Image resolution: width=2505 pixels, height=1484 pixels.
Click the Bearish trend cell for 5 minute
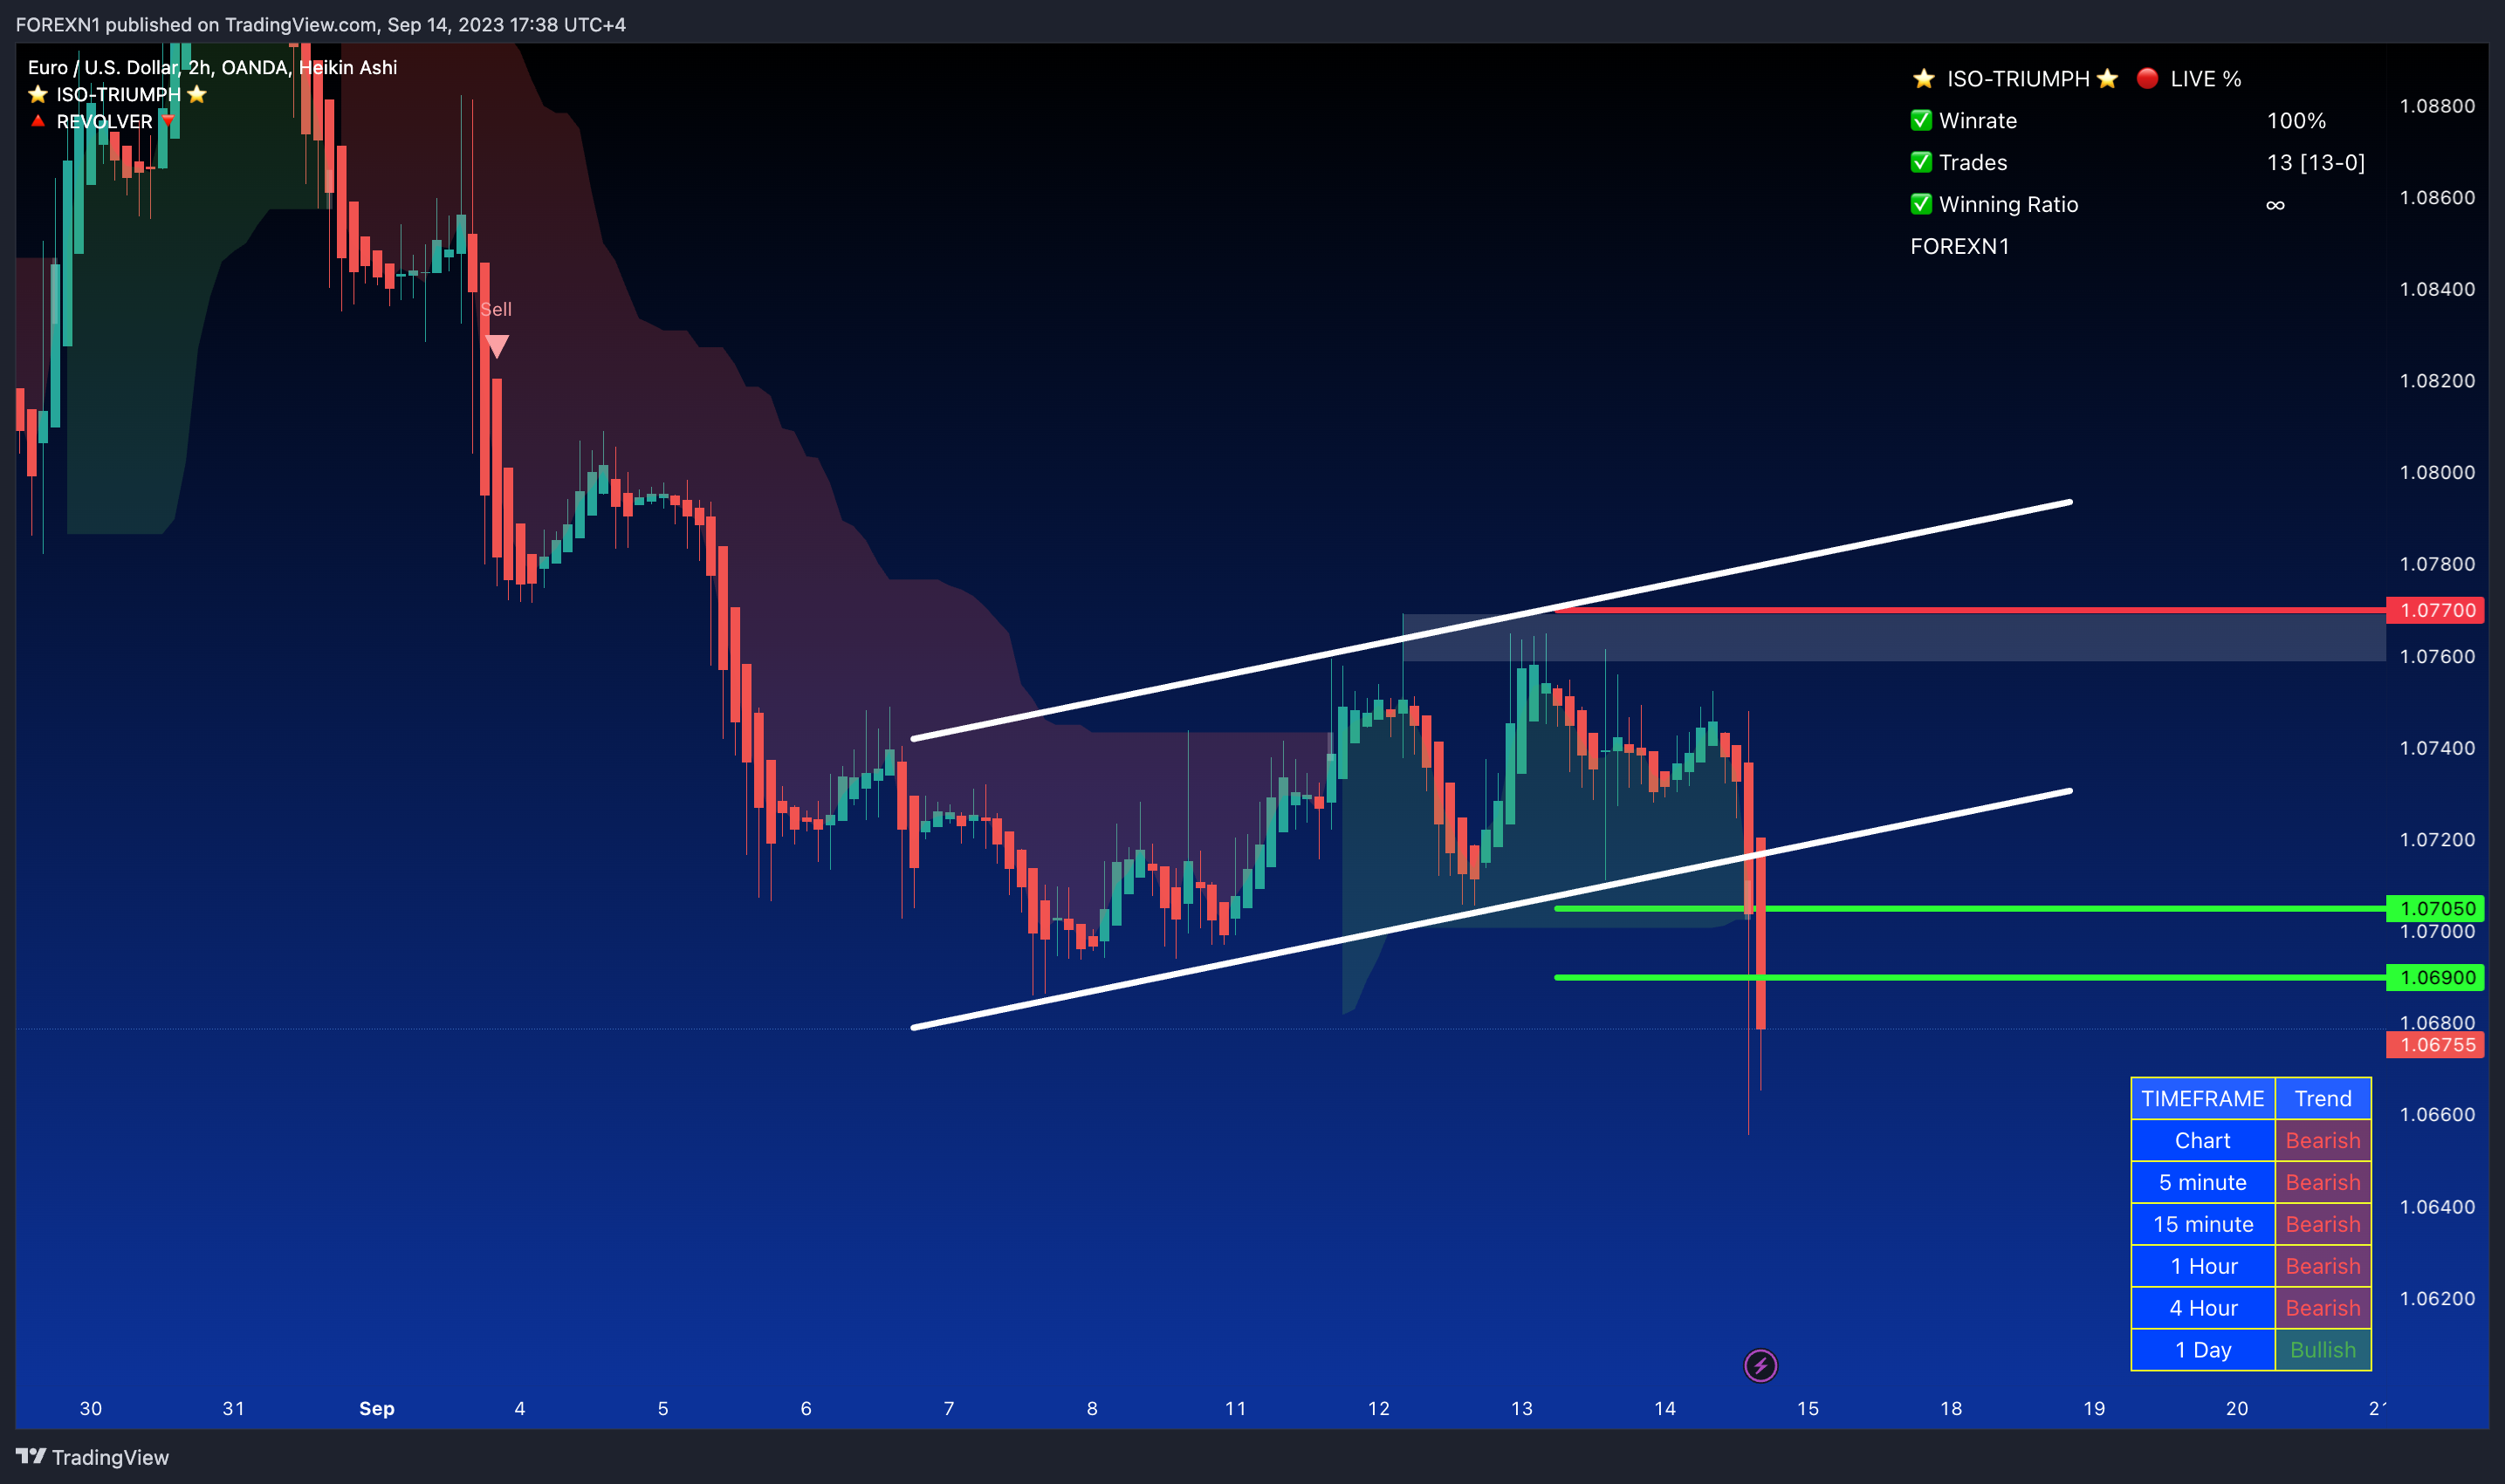2323,1182
